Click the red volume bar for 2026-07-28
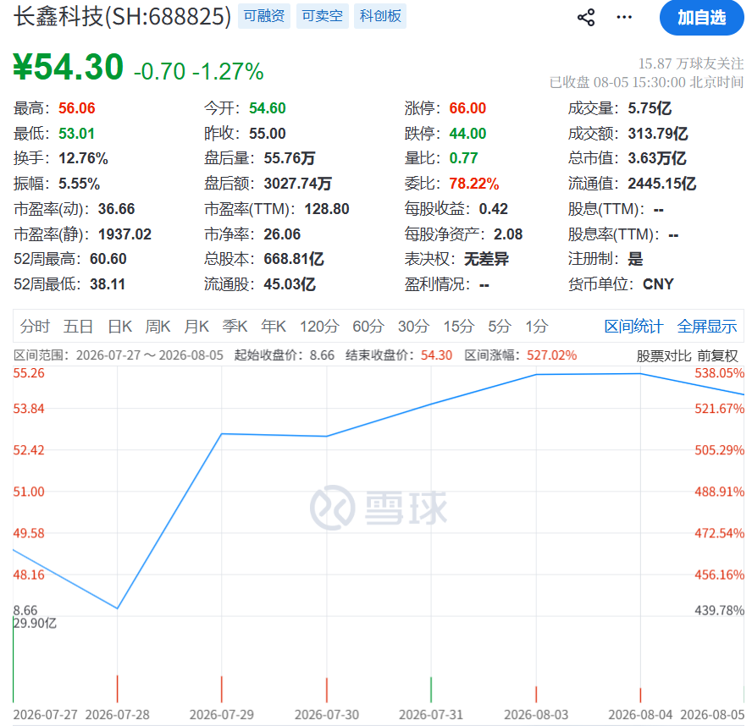Image resolution: width=752 pixels, height=726 pixels. 118,689
